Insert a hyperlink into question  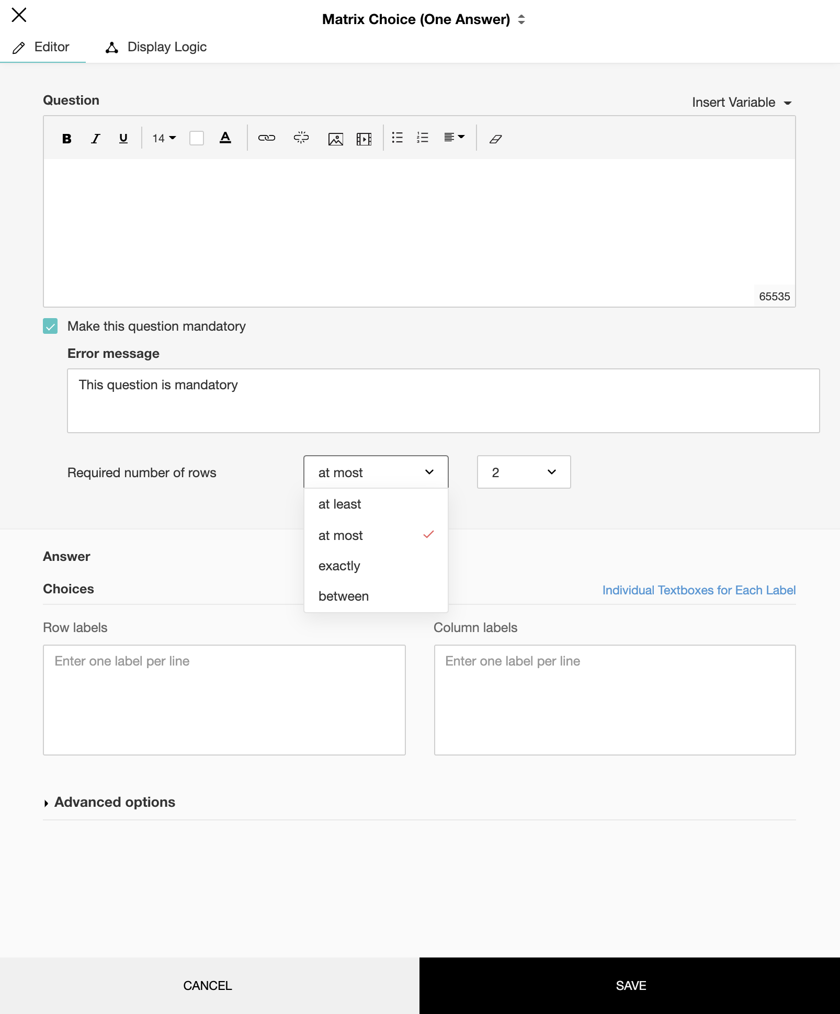pyautogui.click(x=266, y=138)
